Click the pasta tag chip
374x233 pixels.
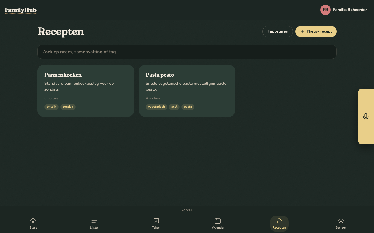(x=188, y=107)
